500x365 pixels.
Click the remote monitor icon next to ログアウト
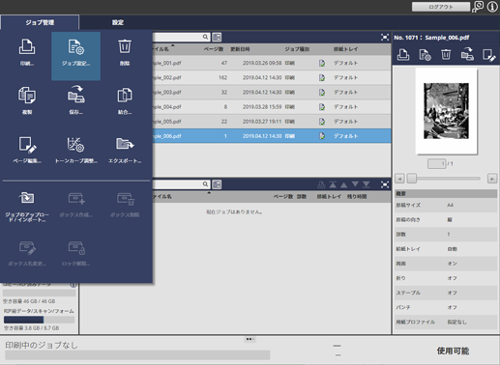pos(478,7)
